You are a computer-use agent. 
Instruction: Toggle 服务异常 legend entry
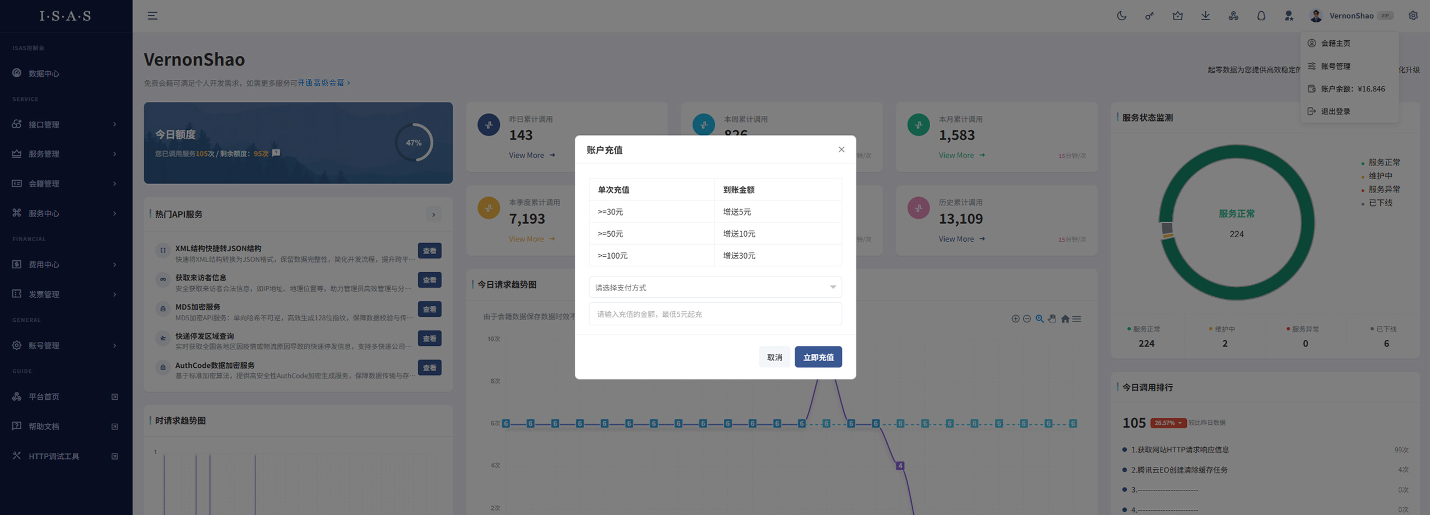point(1381,189)
